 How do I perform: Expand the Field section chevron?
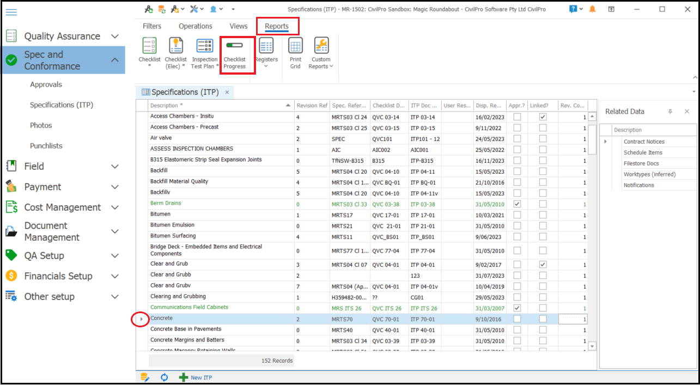[114, 167]
